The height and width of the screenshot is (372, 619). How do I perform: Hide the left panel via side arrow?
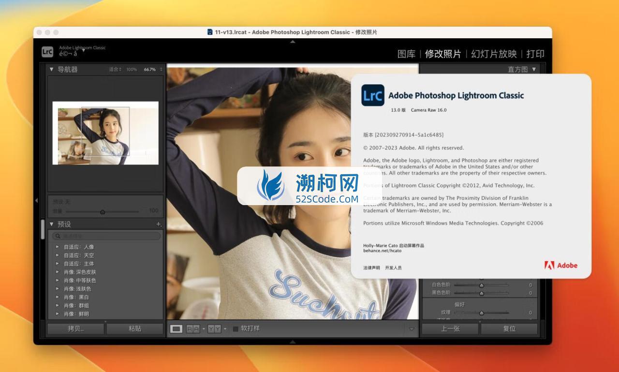36,200
